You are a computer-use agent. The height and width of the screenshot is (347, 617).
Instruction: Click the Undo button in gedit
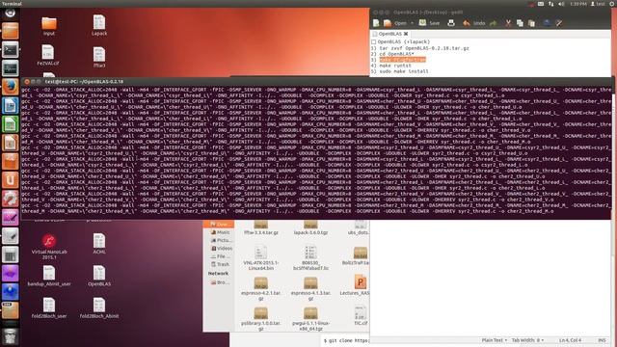coord(474,23)
